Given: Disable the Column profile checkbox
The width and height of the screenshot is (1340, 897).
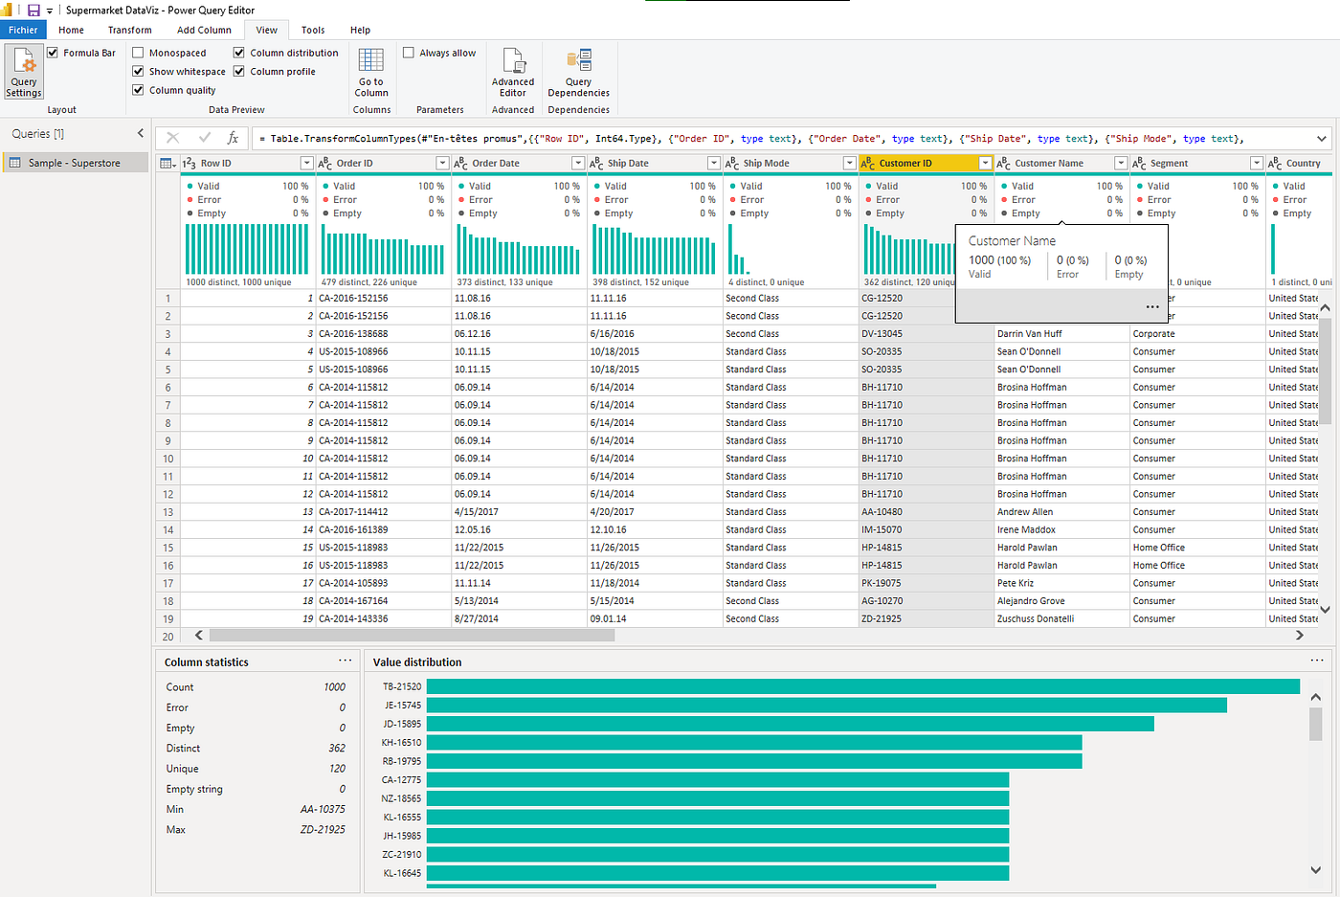Looking at the screenshot, I should [238, 71].
